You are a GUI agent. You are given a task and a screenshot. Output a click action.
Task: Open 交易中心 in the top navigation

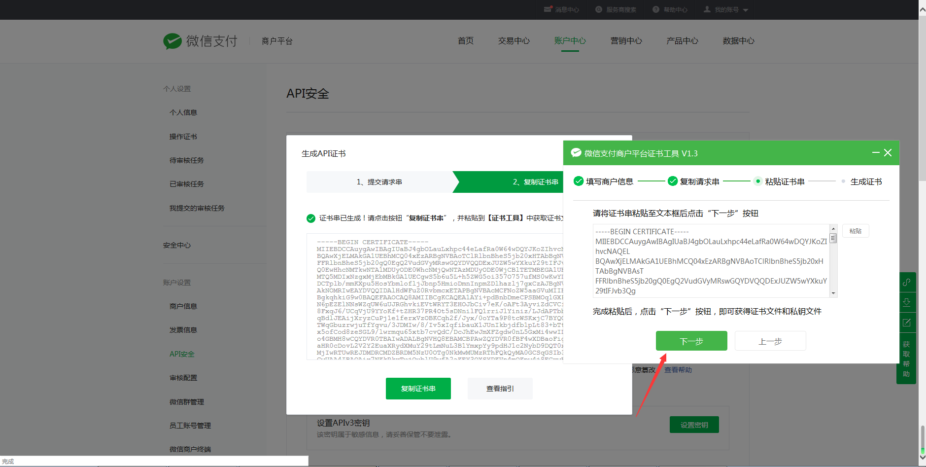514,41
